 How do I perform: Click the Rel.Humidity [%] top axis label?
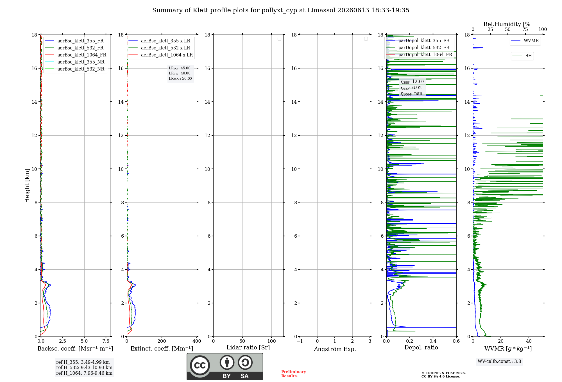coord(508,24)
